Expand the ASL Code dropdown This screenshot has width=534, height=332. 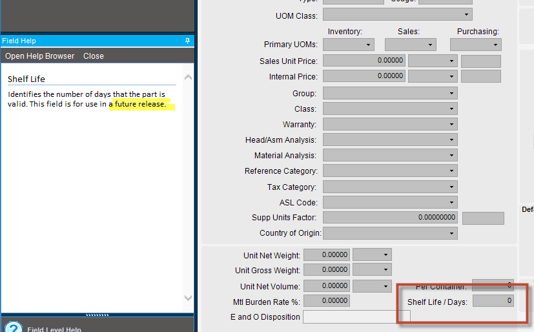[x=451, y=202]
